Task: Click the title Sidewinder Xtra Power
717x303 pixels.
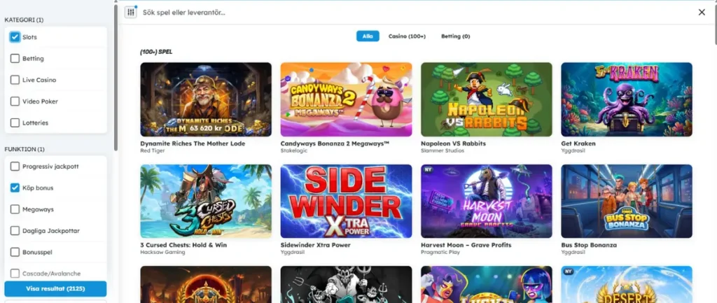Action: click(x=316, y=245)
